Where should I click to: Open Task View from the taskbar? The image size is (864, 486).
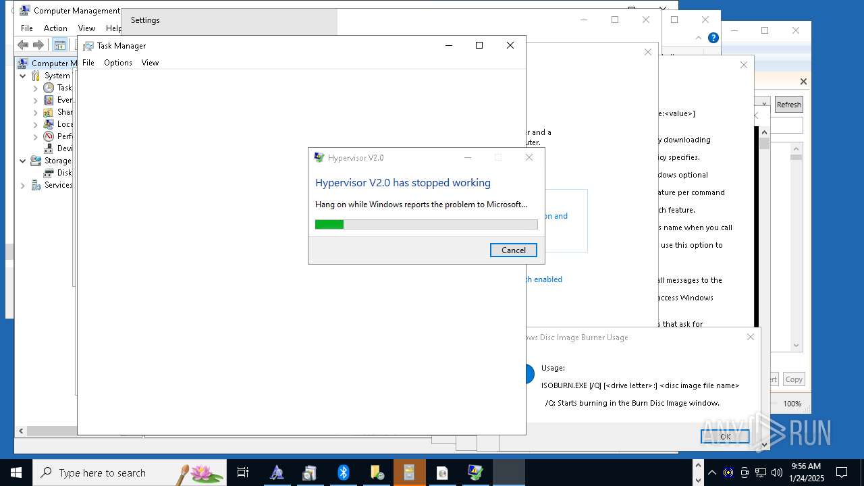click(243, 473)
